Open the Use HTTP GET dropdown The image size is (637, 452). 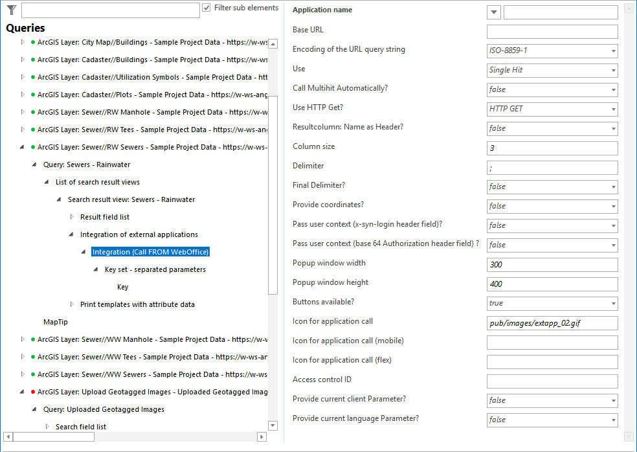612,109
